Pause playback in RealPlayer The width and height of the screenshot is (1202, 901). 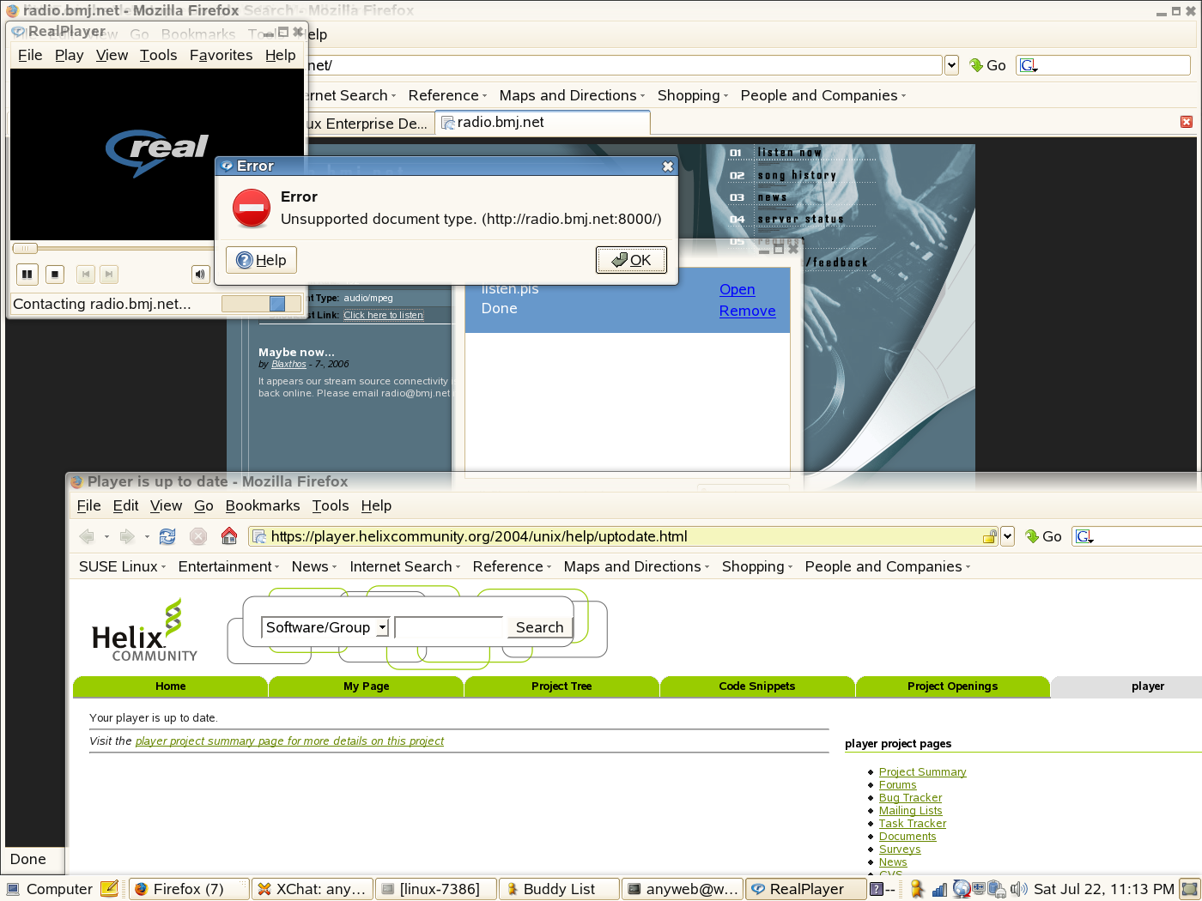point(27,275)
